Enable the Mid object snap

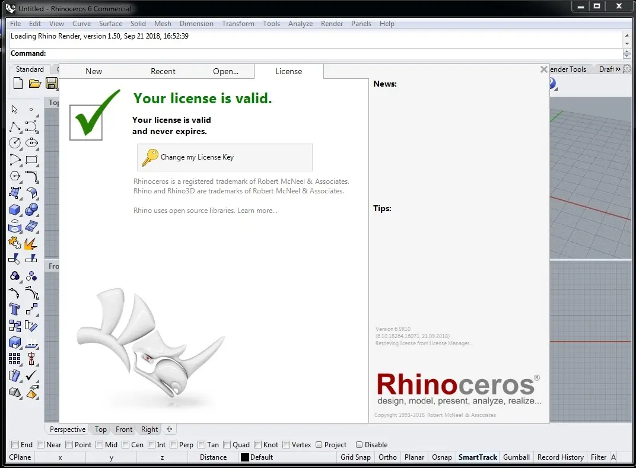tap(100, 445)
